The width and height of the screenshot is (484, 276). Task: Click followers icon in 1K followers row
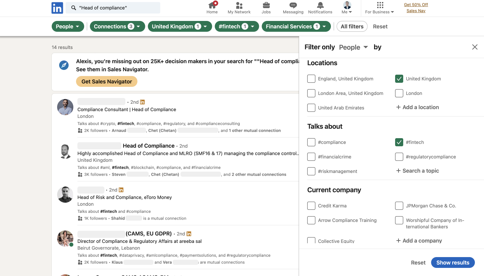(x=80, y=218)
